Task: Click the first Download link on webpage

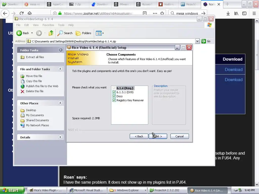Action: pyautogui.click(x=233, y=70)
